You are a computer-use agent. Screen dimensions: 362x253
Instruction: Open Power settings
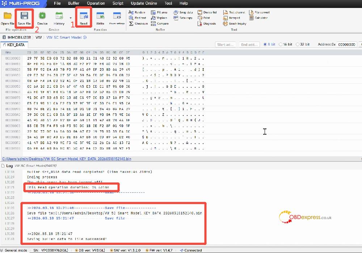117,17
